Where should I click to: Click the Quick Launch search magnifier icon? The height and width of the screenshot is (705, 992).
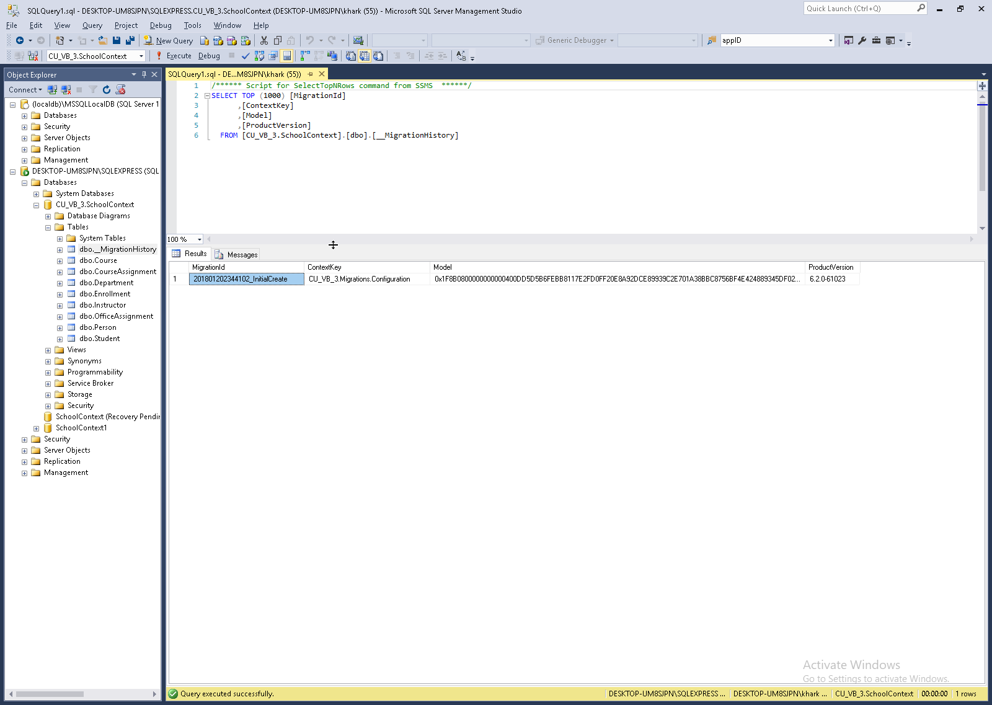click(921, 8)
